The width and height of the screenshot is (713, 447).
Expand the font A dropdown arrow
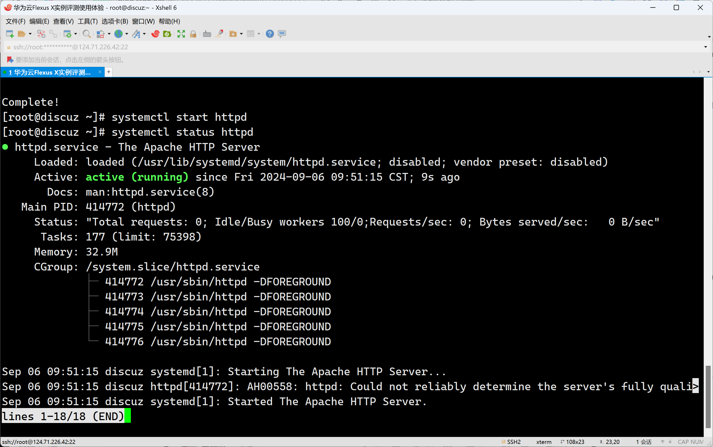point(144,34)
